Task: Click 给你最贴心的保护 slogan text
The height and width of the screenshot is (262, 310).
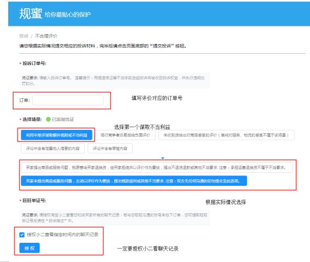Action: 67,15
